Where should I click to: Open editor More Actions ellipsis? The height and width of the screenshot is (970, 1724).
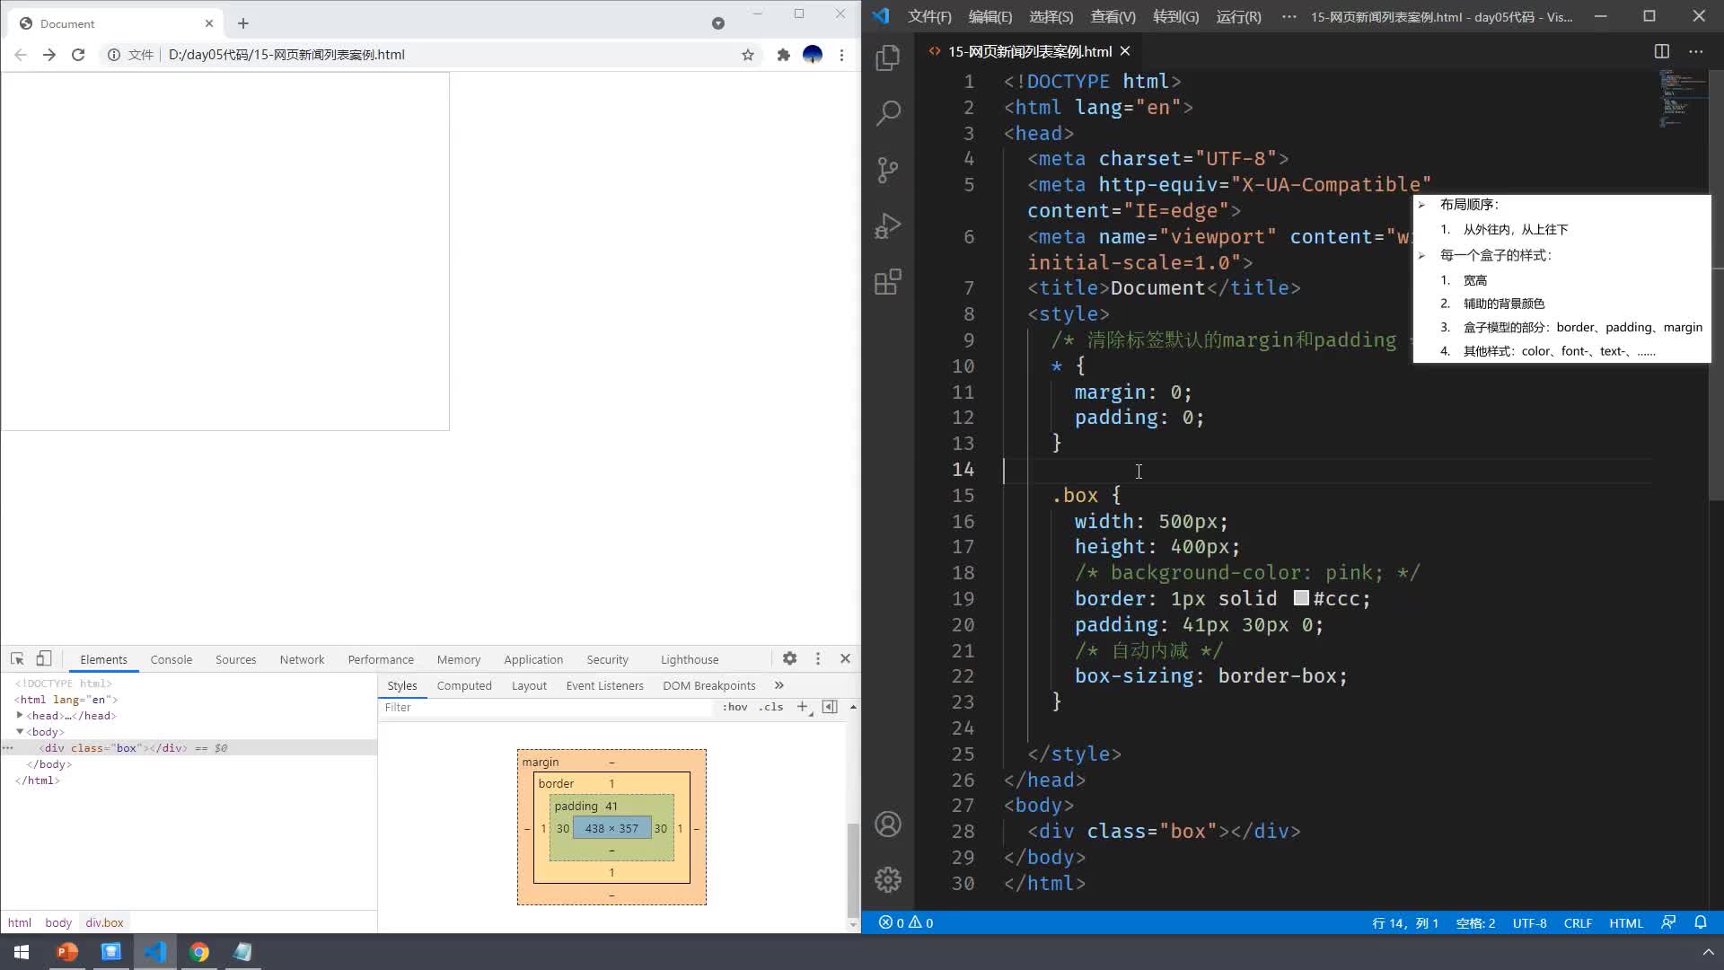coord(1695,51)
